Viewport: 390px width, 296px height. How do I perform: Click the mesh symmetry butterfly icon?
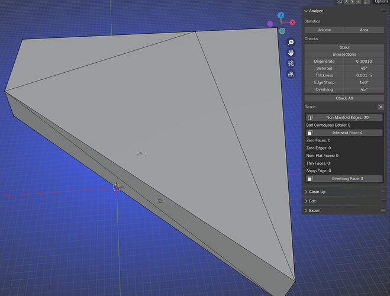pos(340,2)
